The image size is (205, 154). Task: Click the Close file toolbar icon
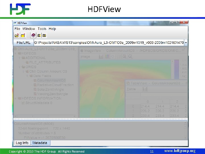[23, 35]
